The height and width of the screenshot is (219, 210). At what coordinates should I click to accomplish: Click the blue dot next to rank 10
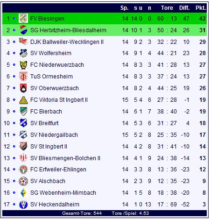(14, 123)
